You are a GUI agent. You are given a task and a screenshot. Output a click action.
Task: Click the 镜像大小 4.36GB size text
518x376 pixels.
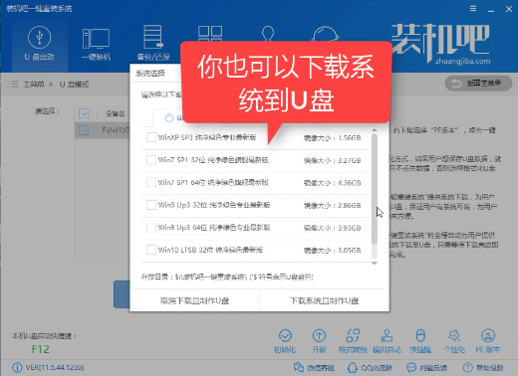coord(332,183)
